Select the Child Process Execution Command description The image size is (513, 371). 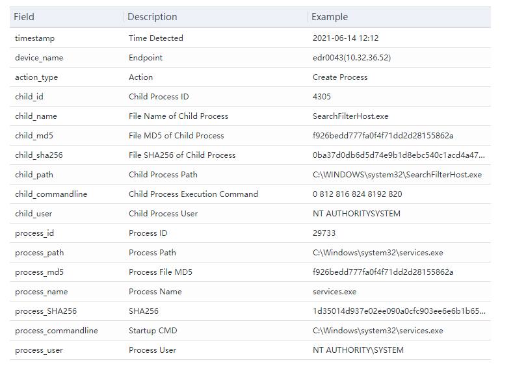193,194
